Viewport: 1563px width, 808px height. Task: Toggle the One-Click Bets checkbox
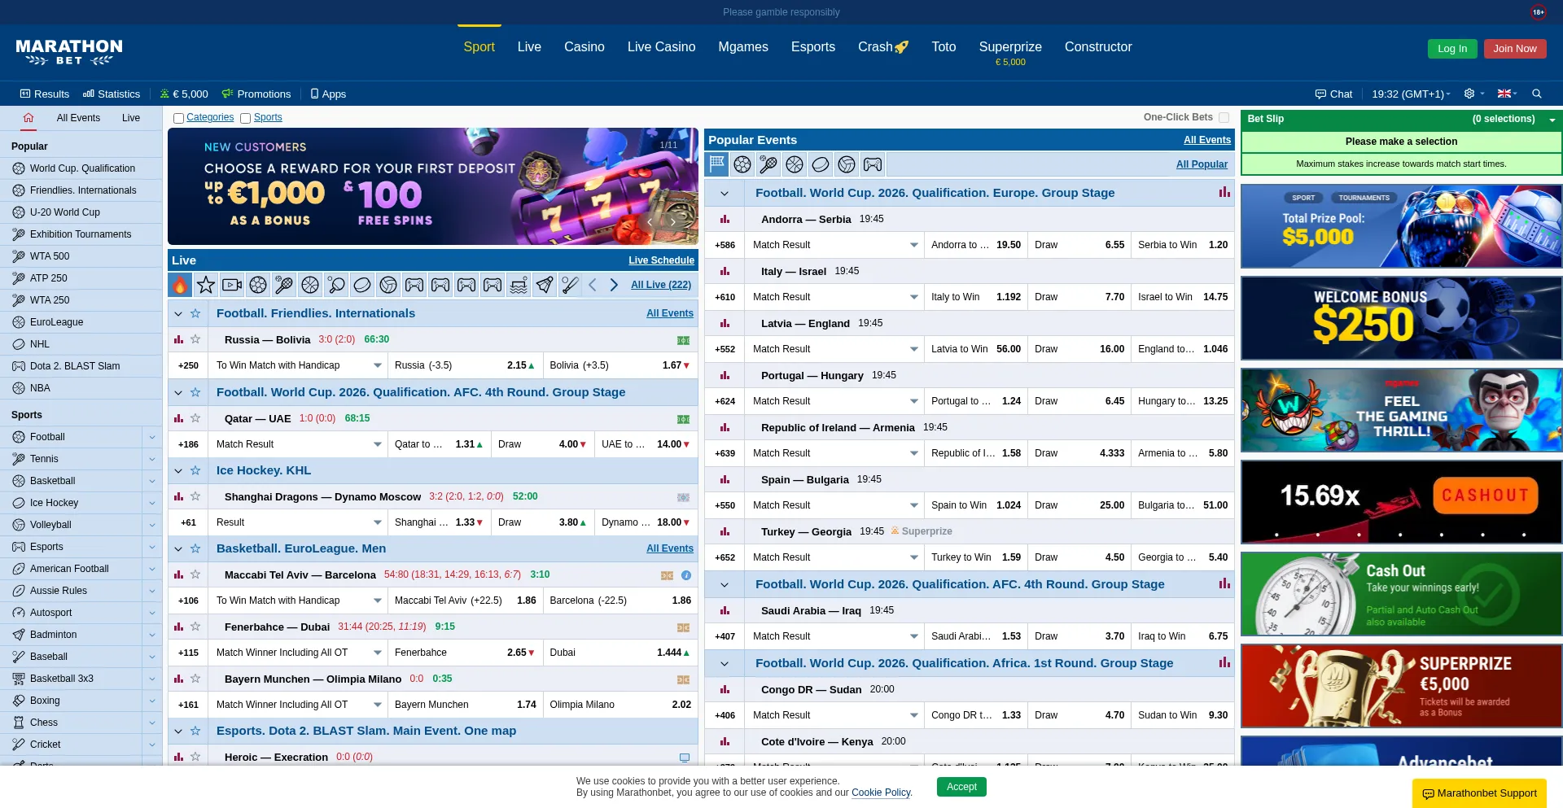tap(1224, 117)
